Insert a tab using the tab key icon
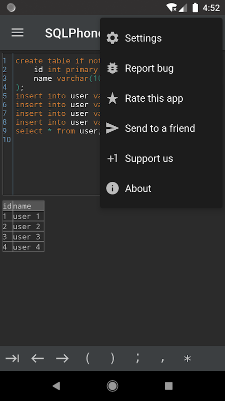The image size is (225, 401). pos(12,358)
